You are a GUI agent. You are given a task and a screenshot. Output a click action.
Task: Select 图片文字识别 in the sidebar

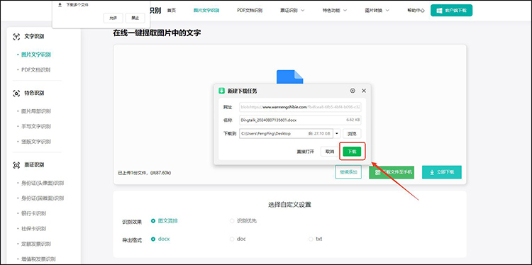[x=36, y=55]
